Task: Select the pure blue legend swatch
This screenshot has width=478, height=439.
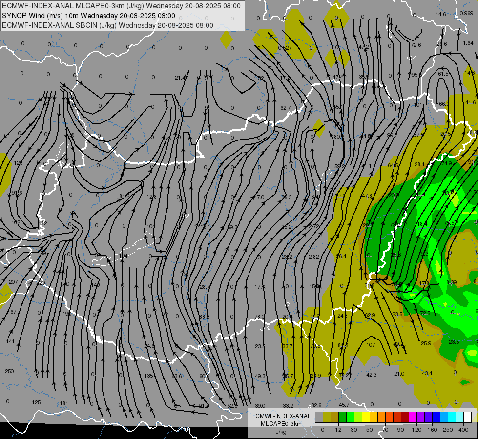Action: [436, 417]
